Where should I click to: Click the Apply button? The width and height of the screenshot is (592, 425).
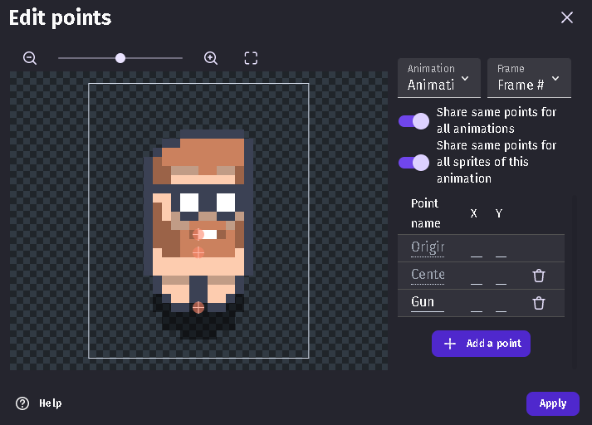click(552, 403)
